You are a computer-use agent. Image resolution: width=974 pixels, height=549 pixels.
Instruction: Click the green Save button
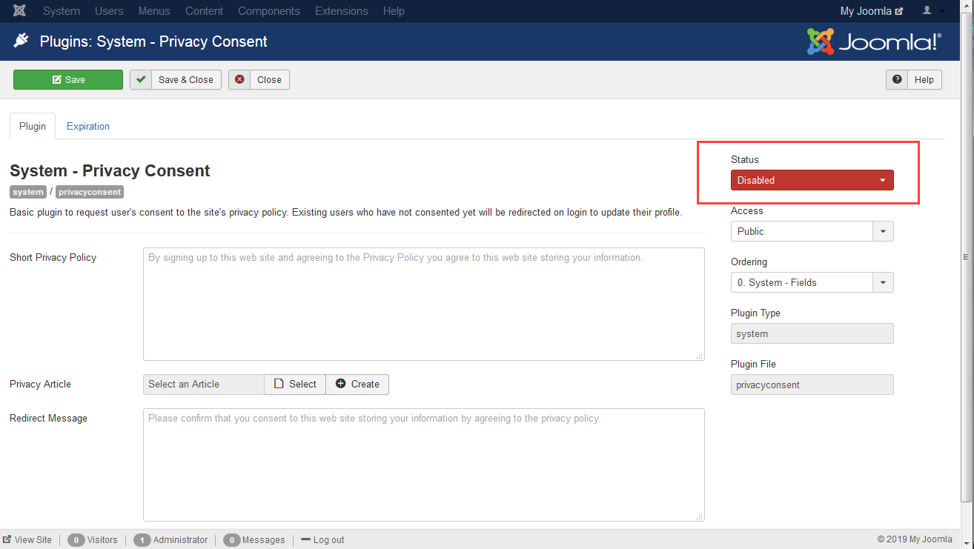(68, 80)
